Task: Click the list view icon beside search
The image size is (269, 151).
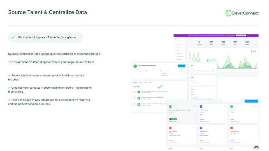Action: pos(220,101)
